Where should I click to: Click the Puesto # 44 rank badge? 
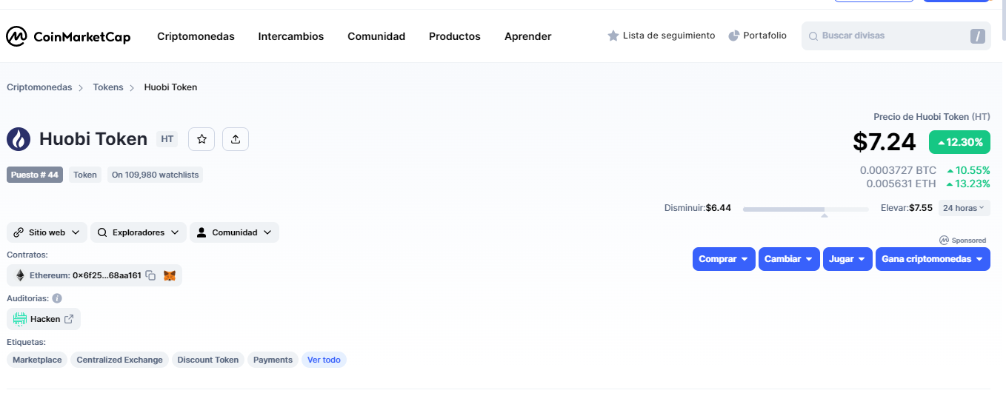(35, 175)
